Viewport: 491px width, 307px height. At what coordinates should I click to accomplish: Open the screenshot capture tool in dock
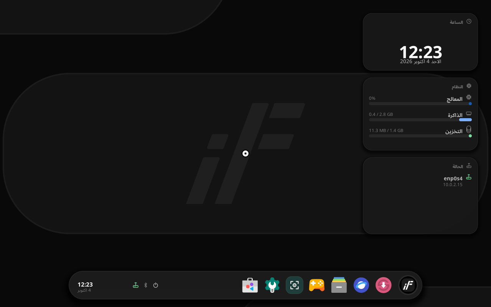295,285
